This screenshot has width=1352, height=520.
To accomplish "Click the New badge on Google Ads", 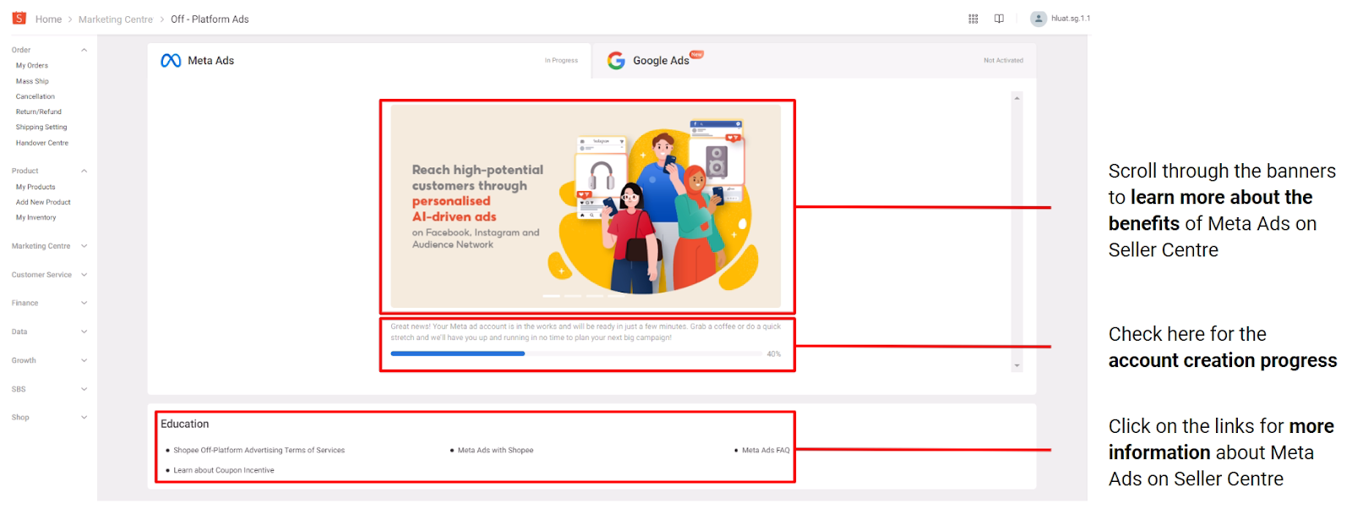I will point(697,54).
